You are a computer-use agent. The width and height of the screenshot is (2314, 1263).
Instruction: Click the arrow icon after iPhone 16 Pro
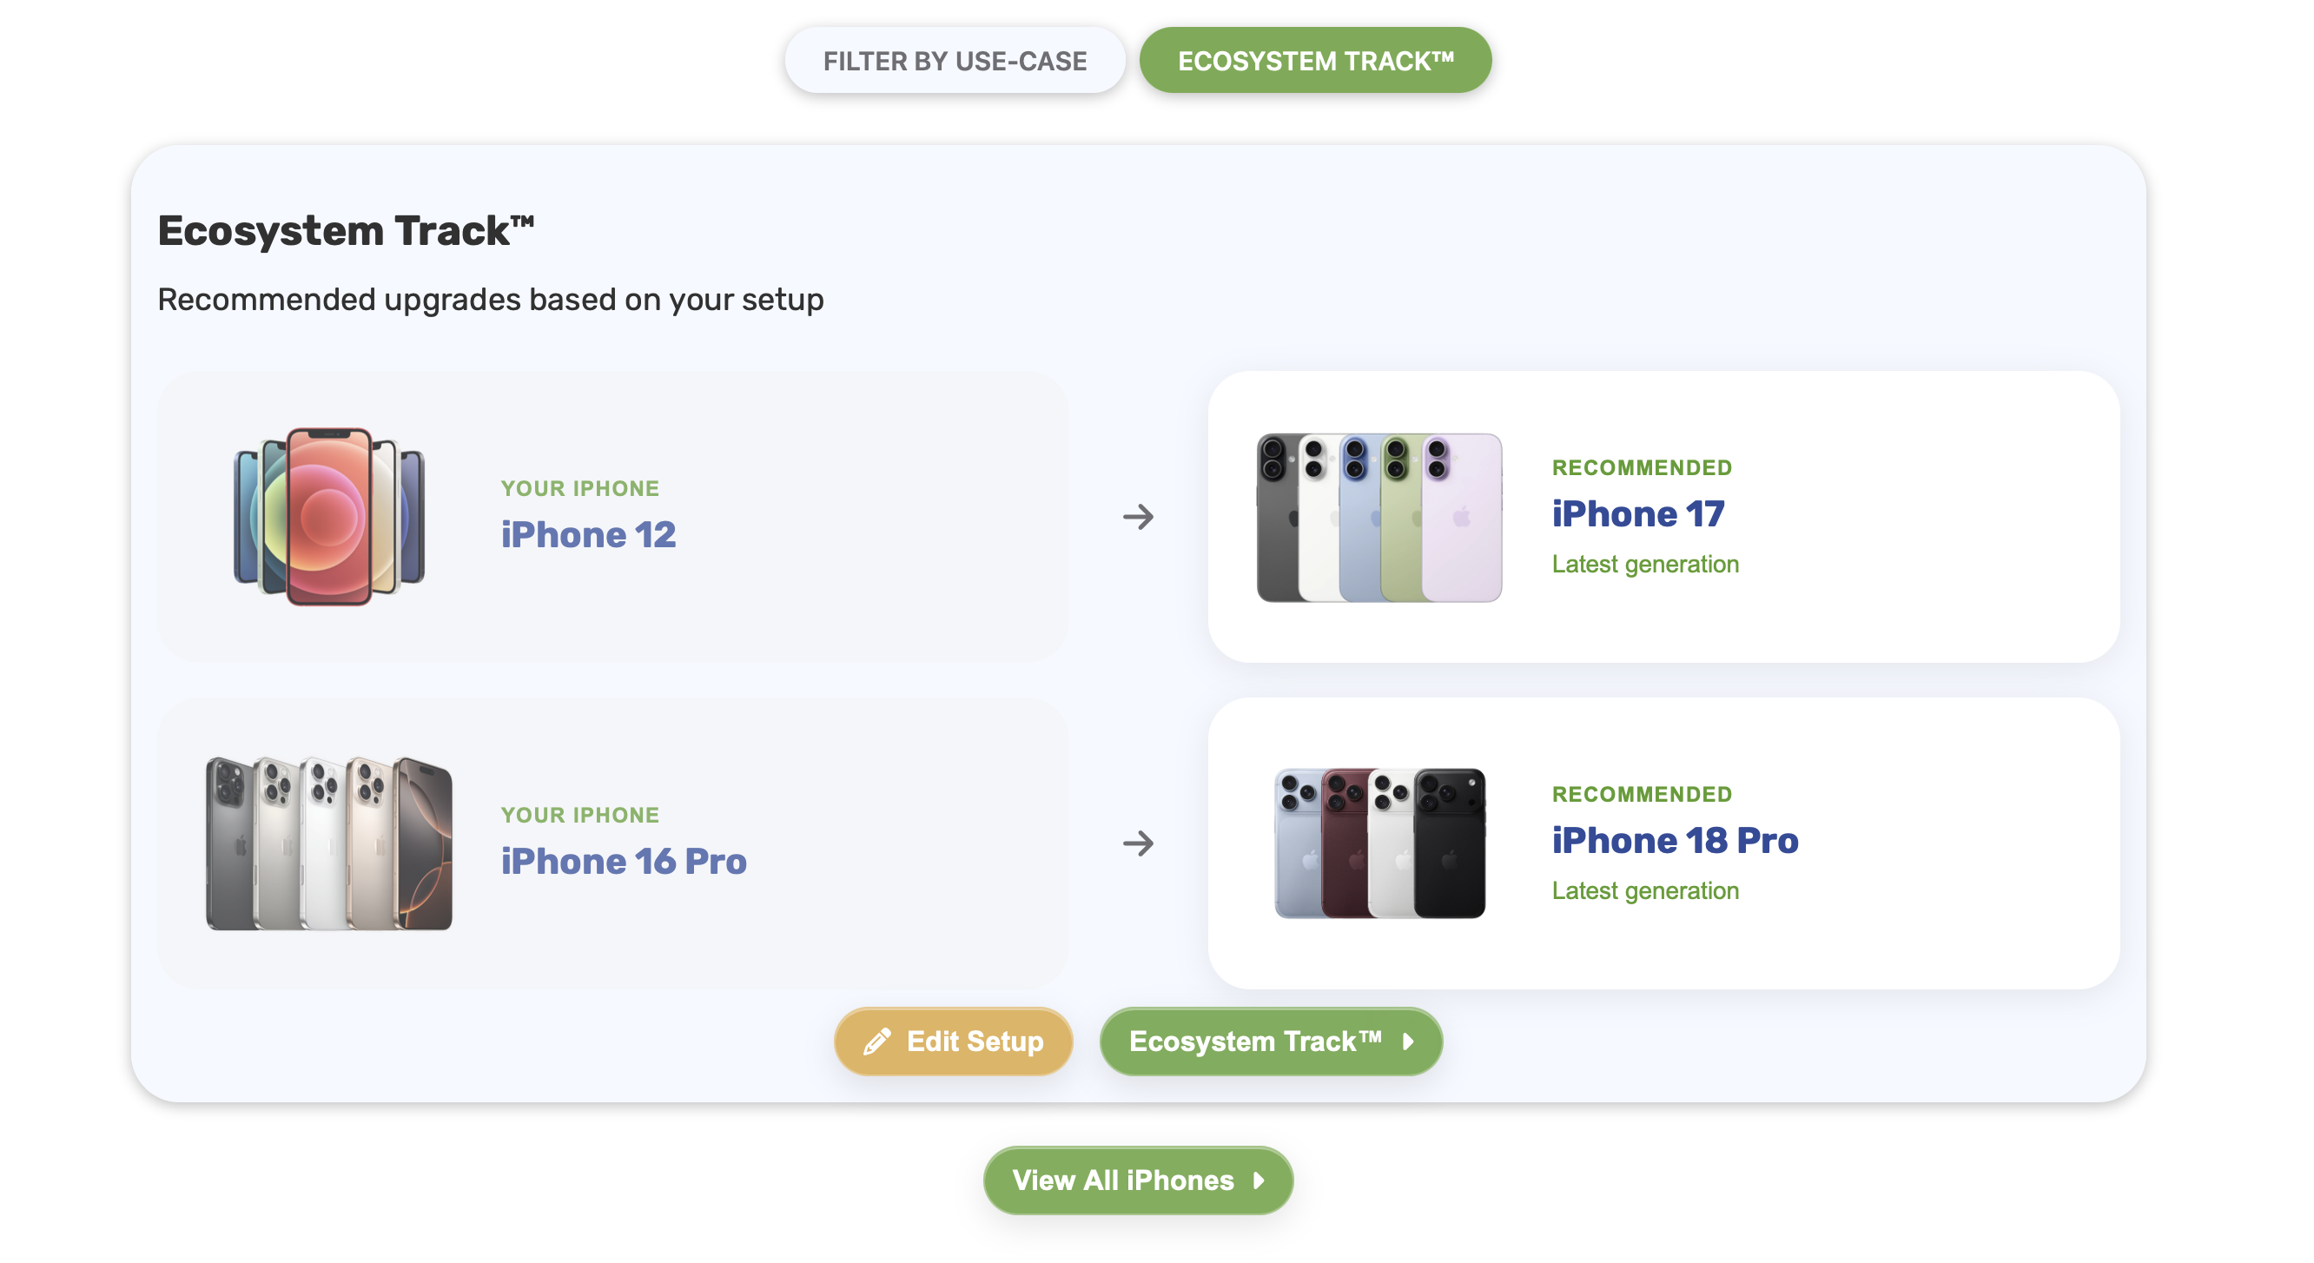point(1138,843)
